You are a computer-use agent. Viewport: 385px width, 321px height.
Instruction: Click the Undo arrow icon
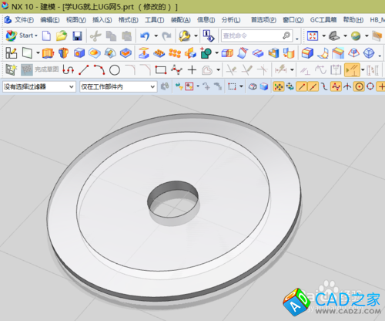[145, 35]
